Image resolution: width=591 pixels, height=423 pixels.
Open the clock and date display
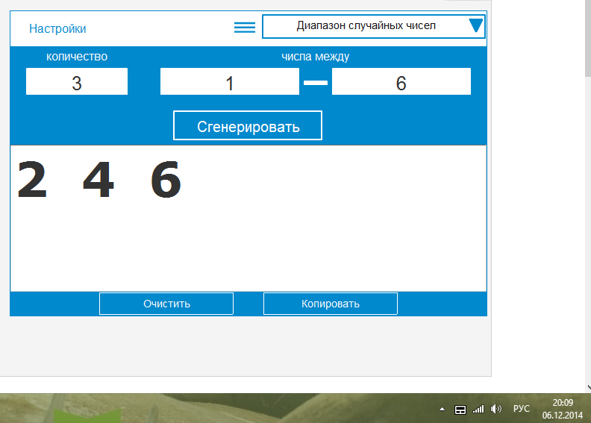(x=562, y=408)
